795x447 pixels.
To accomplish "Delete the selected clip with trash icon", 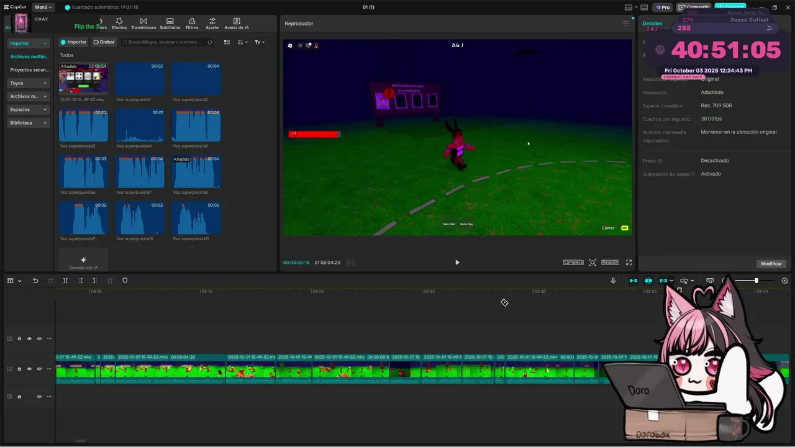I will coord(110,281).
